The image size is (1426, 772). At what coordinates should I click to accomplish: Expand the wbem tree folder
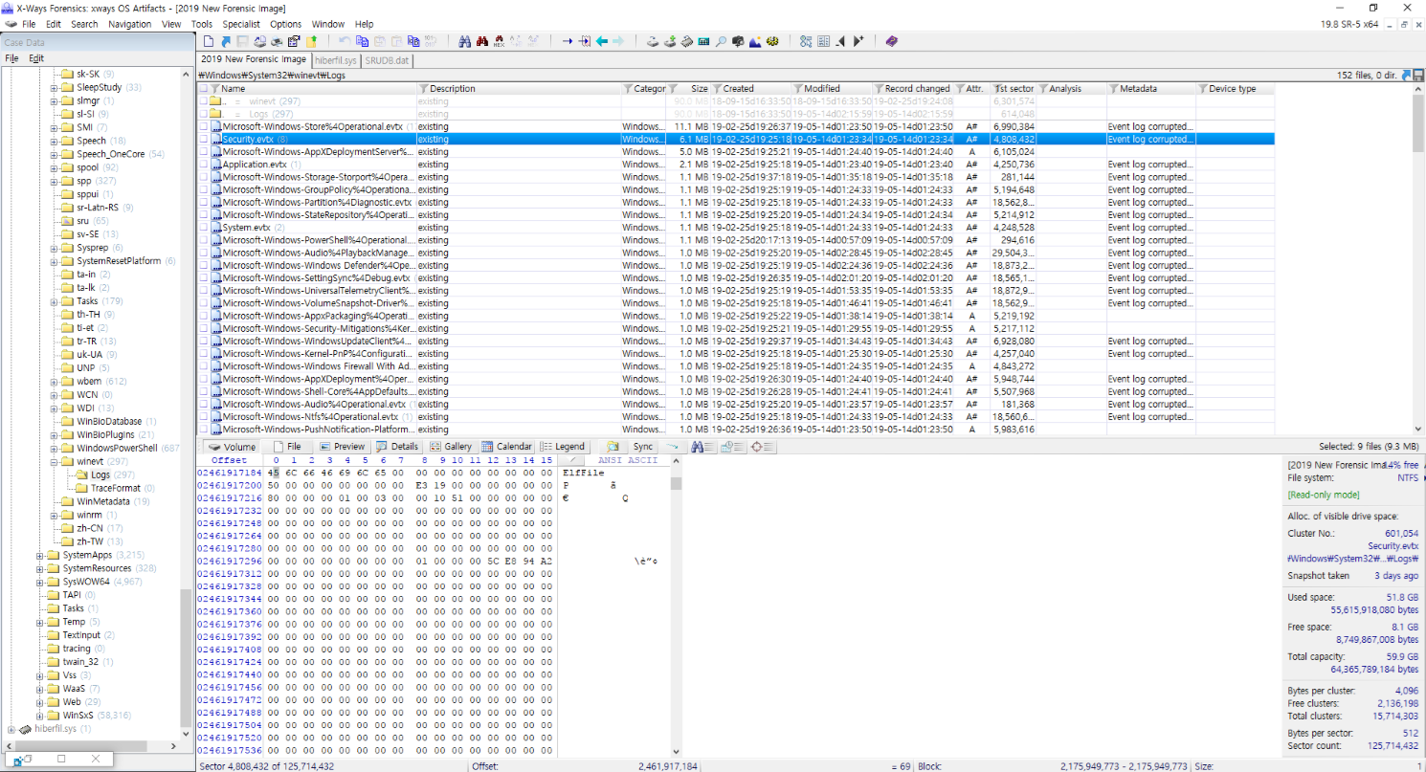(x=55, y=381)
